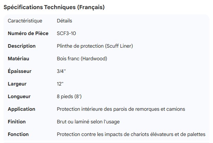Select the Numéro de Pièce row label
This screenshot has height=143, width=213.
point(28,33)
